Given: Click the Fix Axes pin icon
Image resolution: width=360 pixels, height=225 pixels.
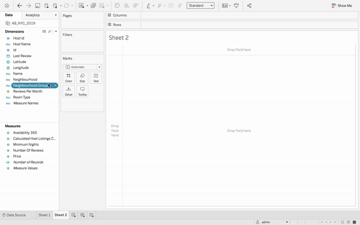Looking at the screenshot, I should pos(180,5).
